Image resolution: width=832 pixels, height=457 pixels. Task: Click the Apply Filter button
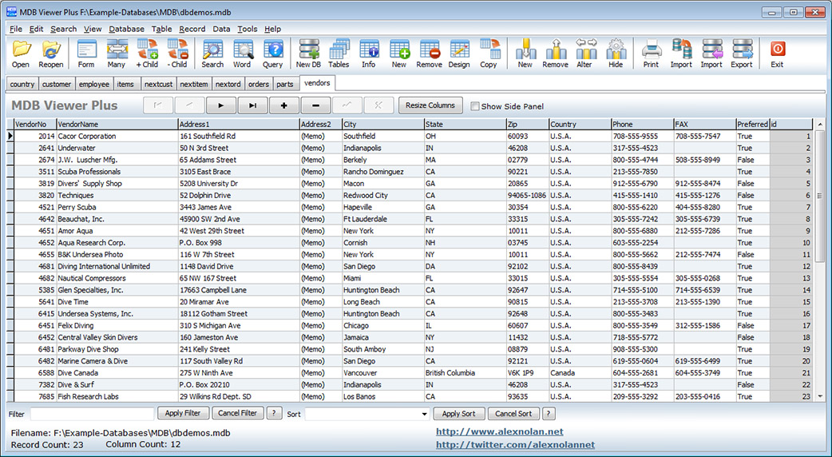coord(183,413)
